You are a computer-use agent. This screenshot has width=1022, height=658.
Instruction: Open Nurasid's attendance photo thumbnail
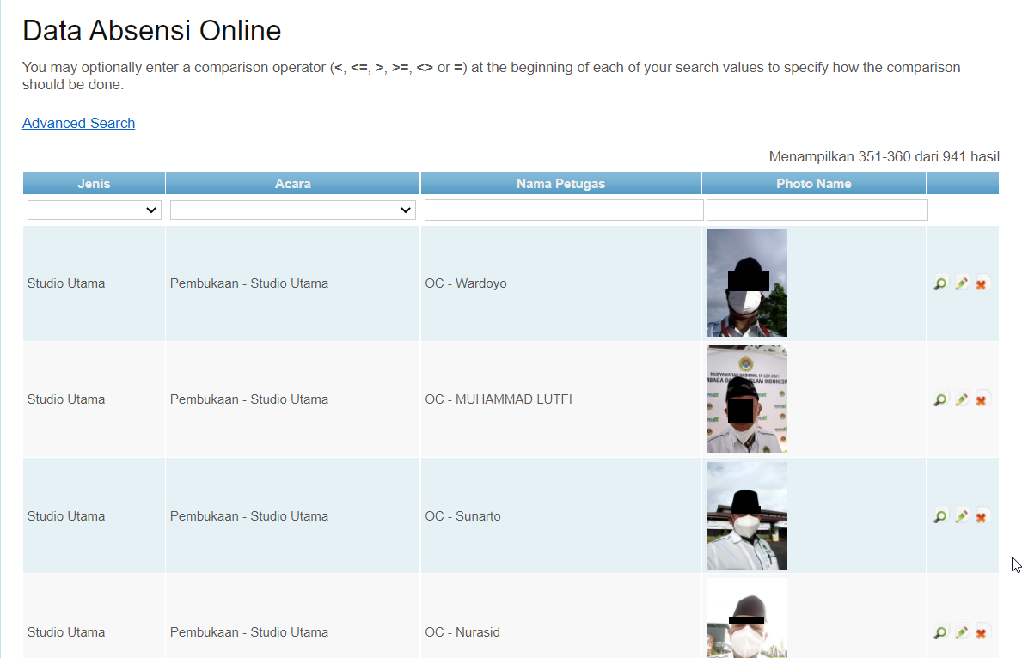point(747,618)
